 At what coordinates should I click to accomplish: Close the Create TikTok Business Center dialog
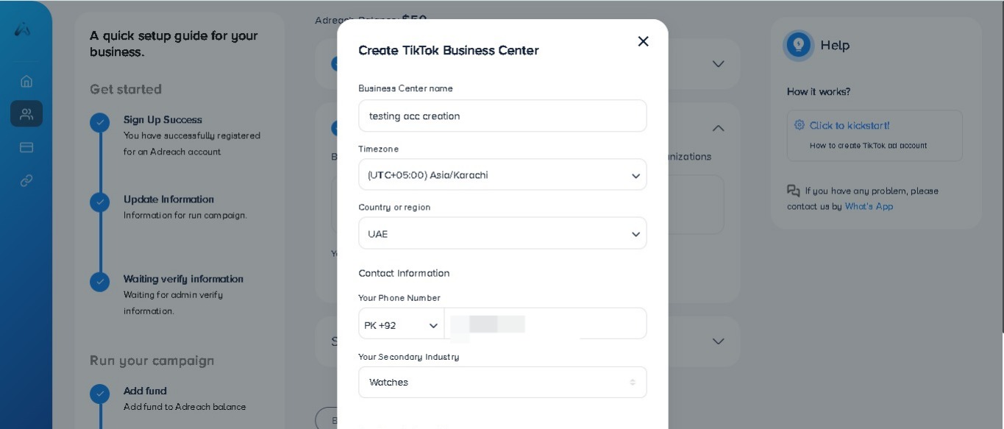point(643,41)
